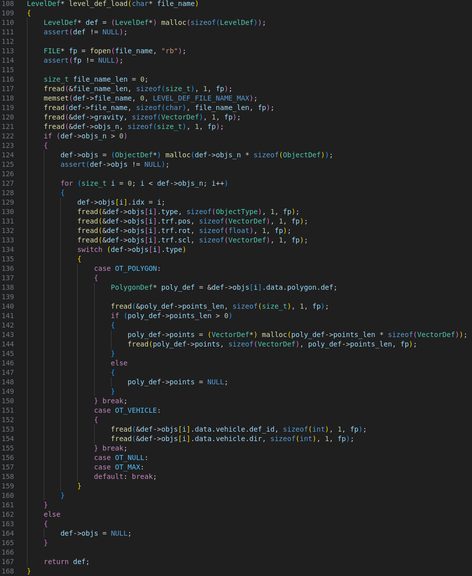The height and width of the screenshot is (576, 472).
Task: Click the OT_MAX case label
Action: [127, 467]
